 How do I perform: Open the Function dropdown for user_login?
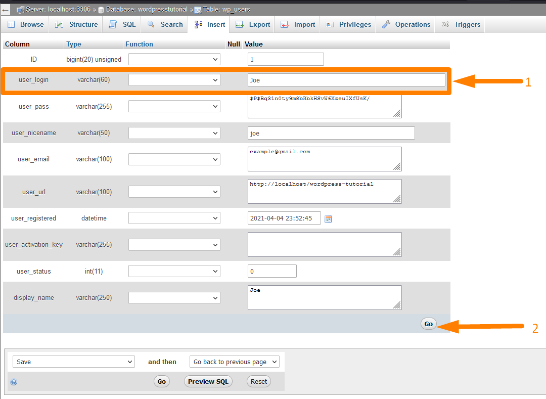point(174,80)
